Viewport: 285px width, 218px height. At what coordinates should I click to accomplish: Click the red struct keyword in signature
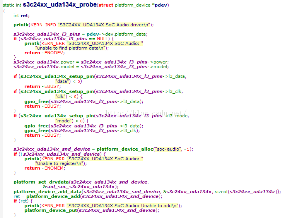[106, 5]
